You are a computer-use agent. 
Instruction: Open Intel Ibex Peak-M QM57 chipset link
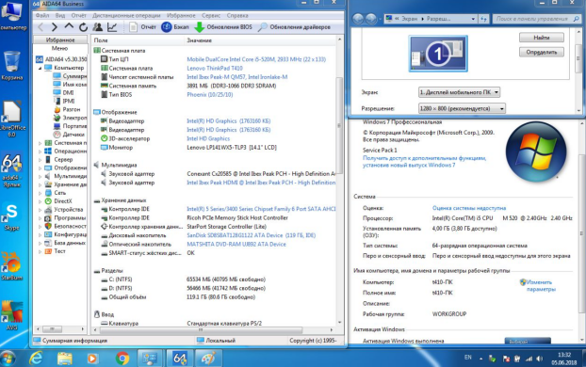[237, 77]
